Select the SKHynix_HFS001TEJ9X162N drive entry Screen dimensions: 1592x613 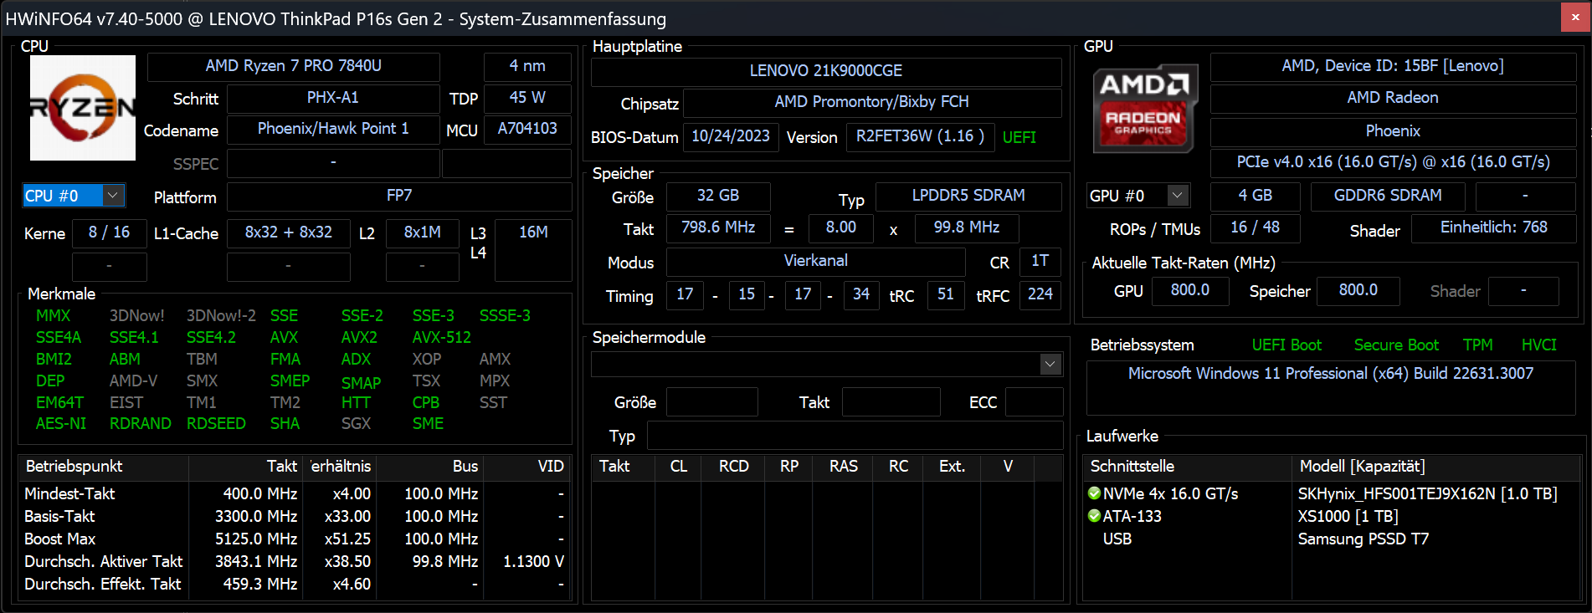pyautogui.click(x=1427, y=494)
